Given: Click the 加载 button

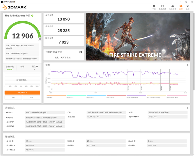Looking at the screenshot, I should pos(13,97).
